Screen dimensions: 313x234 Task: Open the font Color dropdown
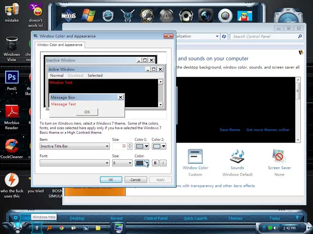pos(142,163)
